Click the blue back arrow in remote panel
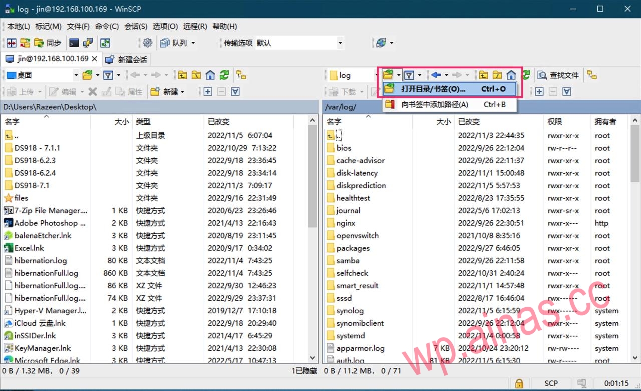 (436, 75)
